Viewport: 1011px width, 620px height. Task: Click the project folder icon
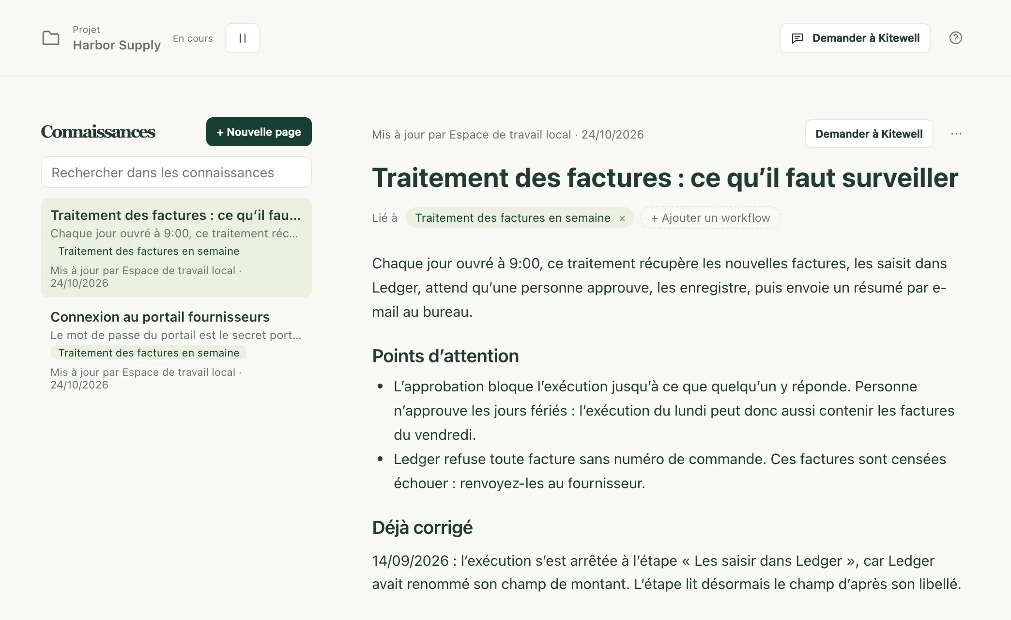coord(51,38)
